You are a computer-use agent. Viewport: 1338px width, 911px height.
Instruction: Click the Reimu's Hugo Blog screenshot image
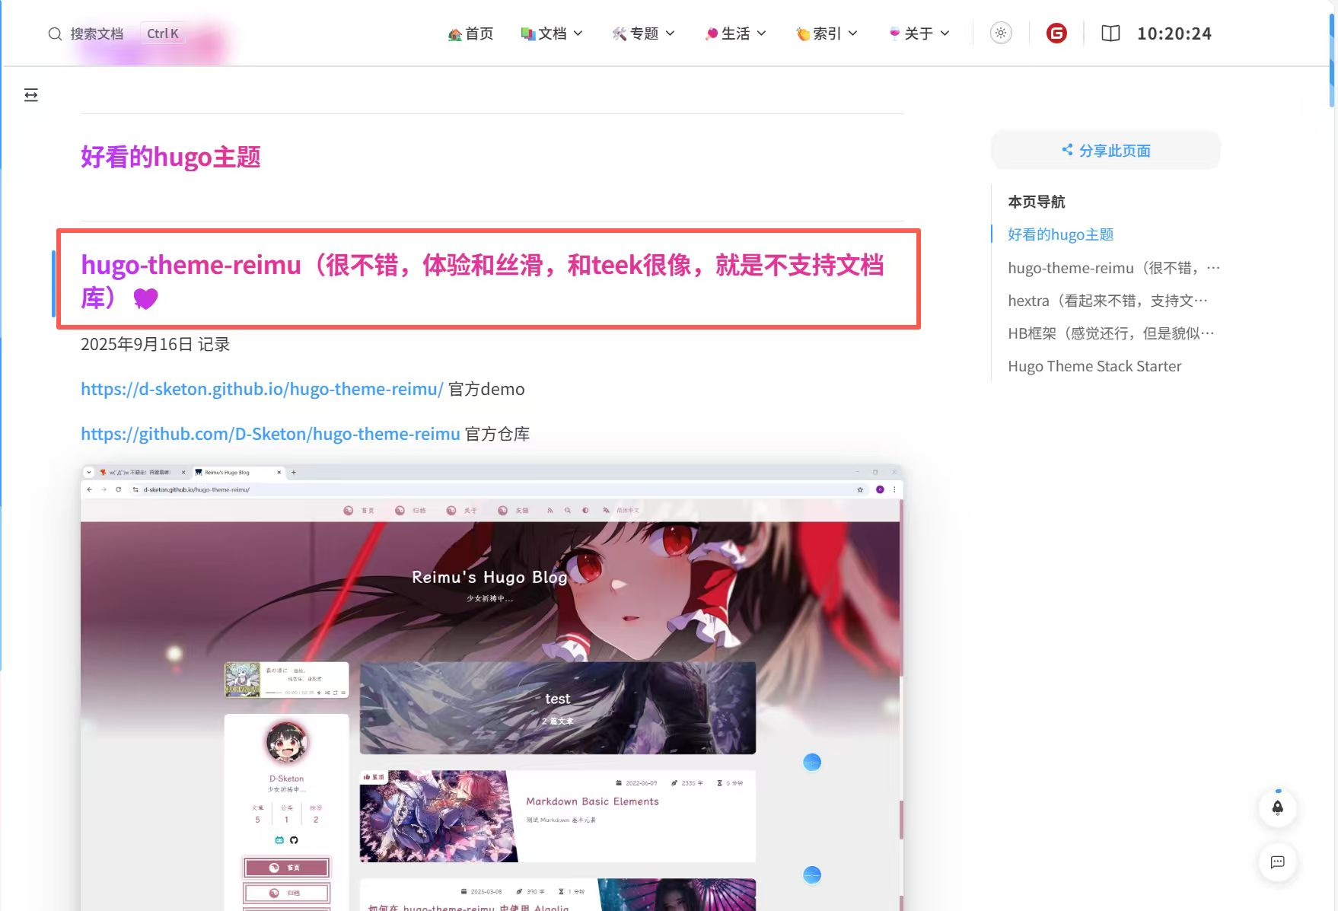(x=491, y=685)
